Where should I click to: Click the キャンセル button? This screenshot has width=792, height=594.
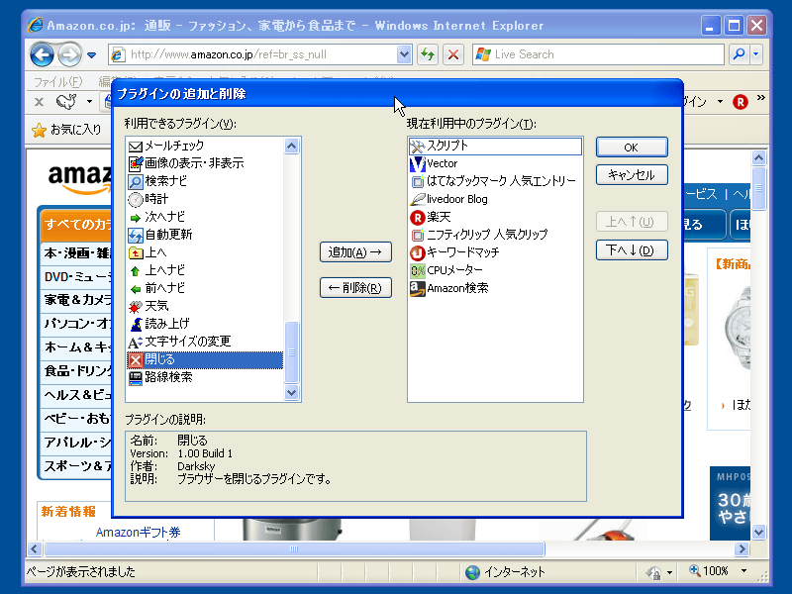pos(632,175)
